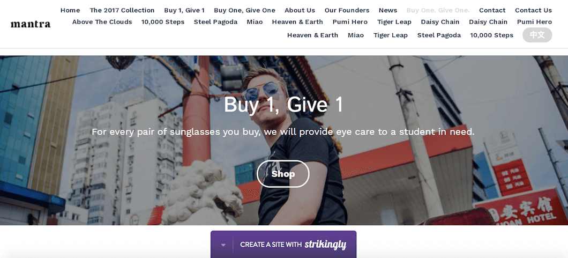Switch language with the 中文 button
The width and height of the screenshot is (568, 258).
coord(537,35)
